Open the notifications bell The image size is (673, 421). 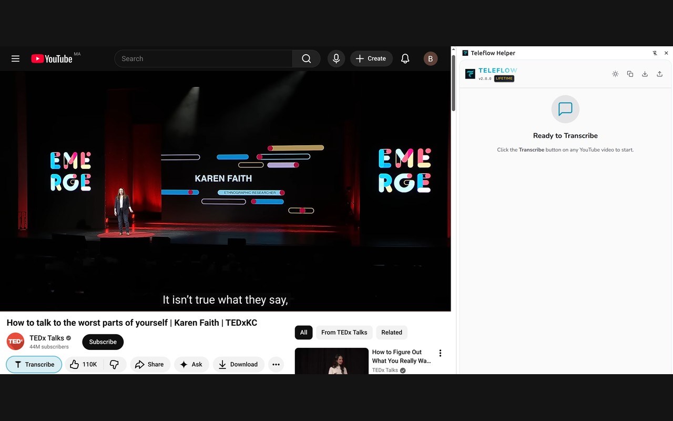(405, 59)
